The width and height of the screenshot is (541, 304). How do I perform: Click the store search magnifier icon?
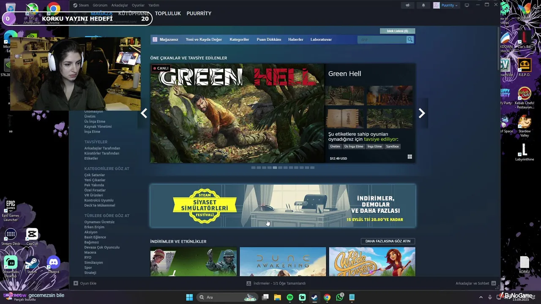click(410, 39)
